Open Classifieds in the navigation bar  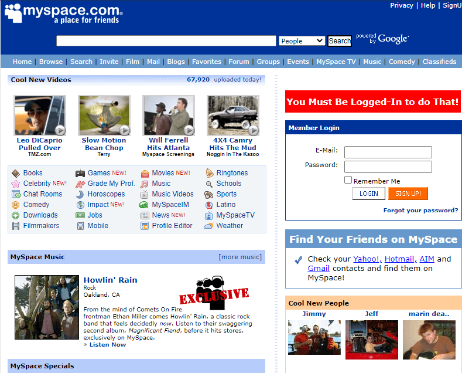point(439,62)
